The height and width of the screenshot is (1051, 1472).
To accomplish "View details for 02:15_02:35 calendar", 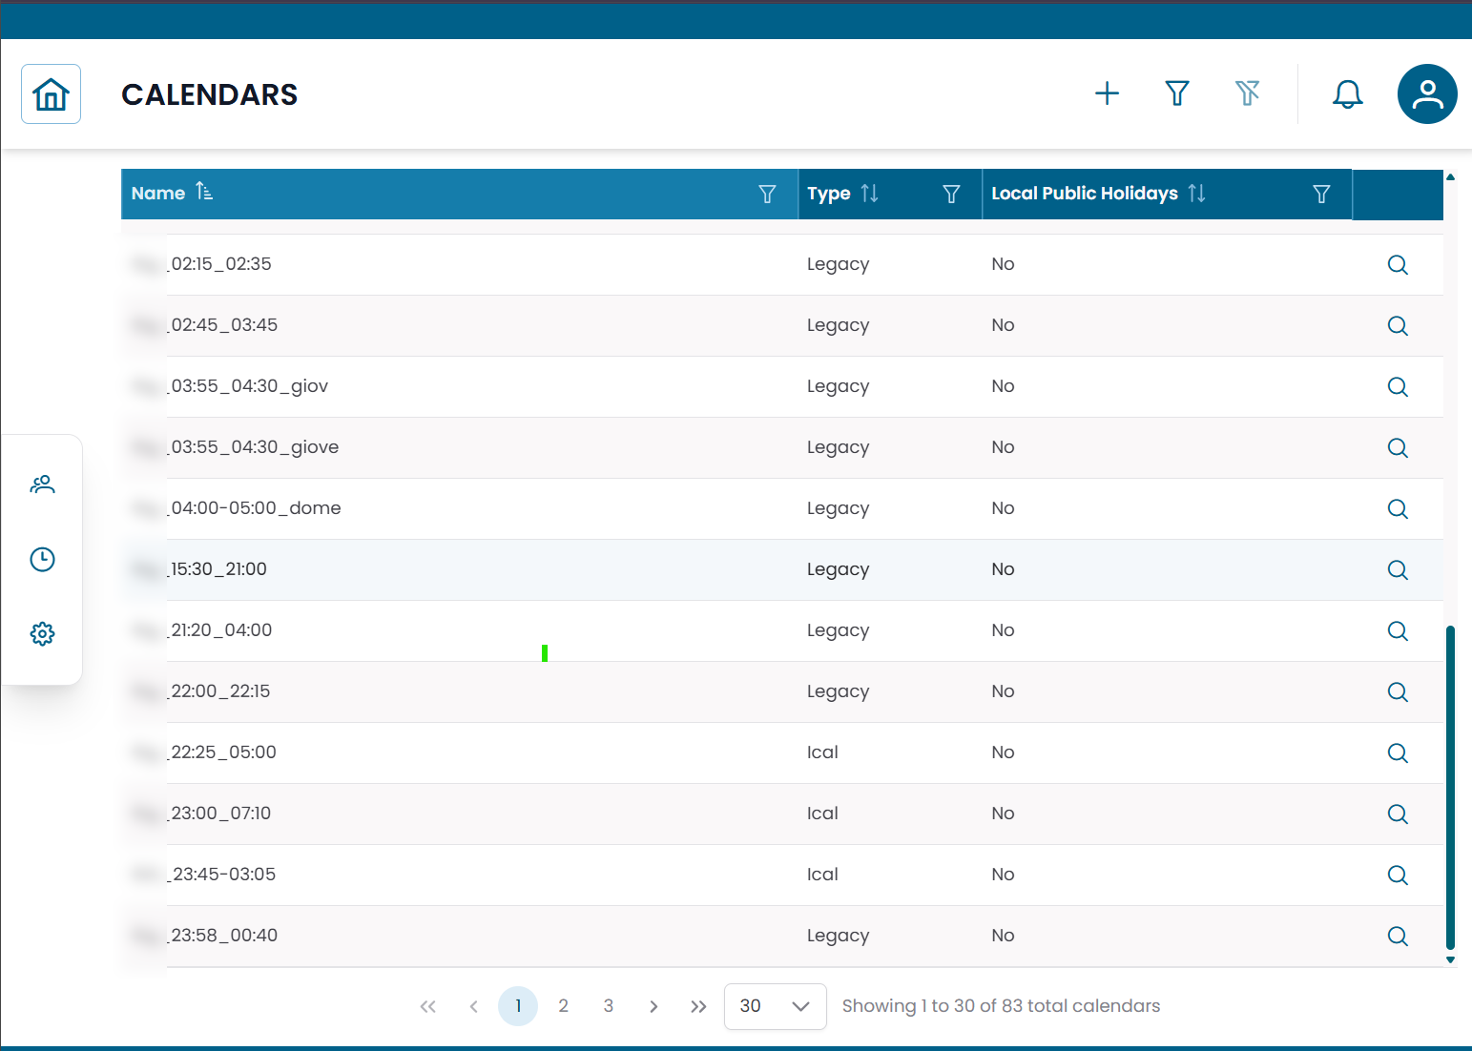I will click(1397, 265).
